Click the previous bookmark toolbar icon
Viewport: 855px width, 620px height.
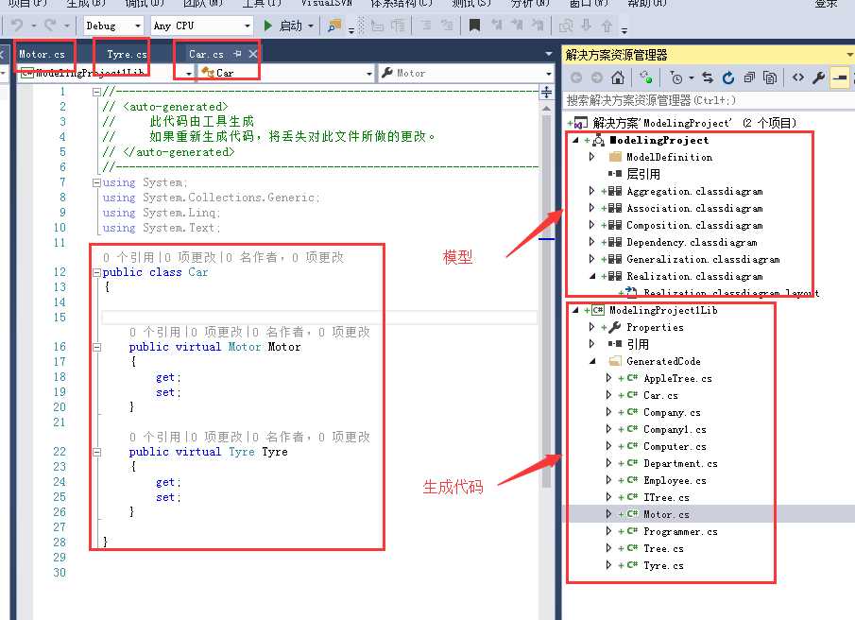pos(496,26)
